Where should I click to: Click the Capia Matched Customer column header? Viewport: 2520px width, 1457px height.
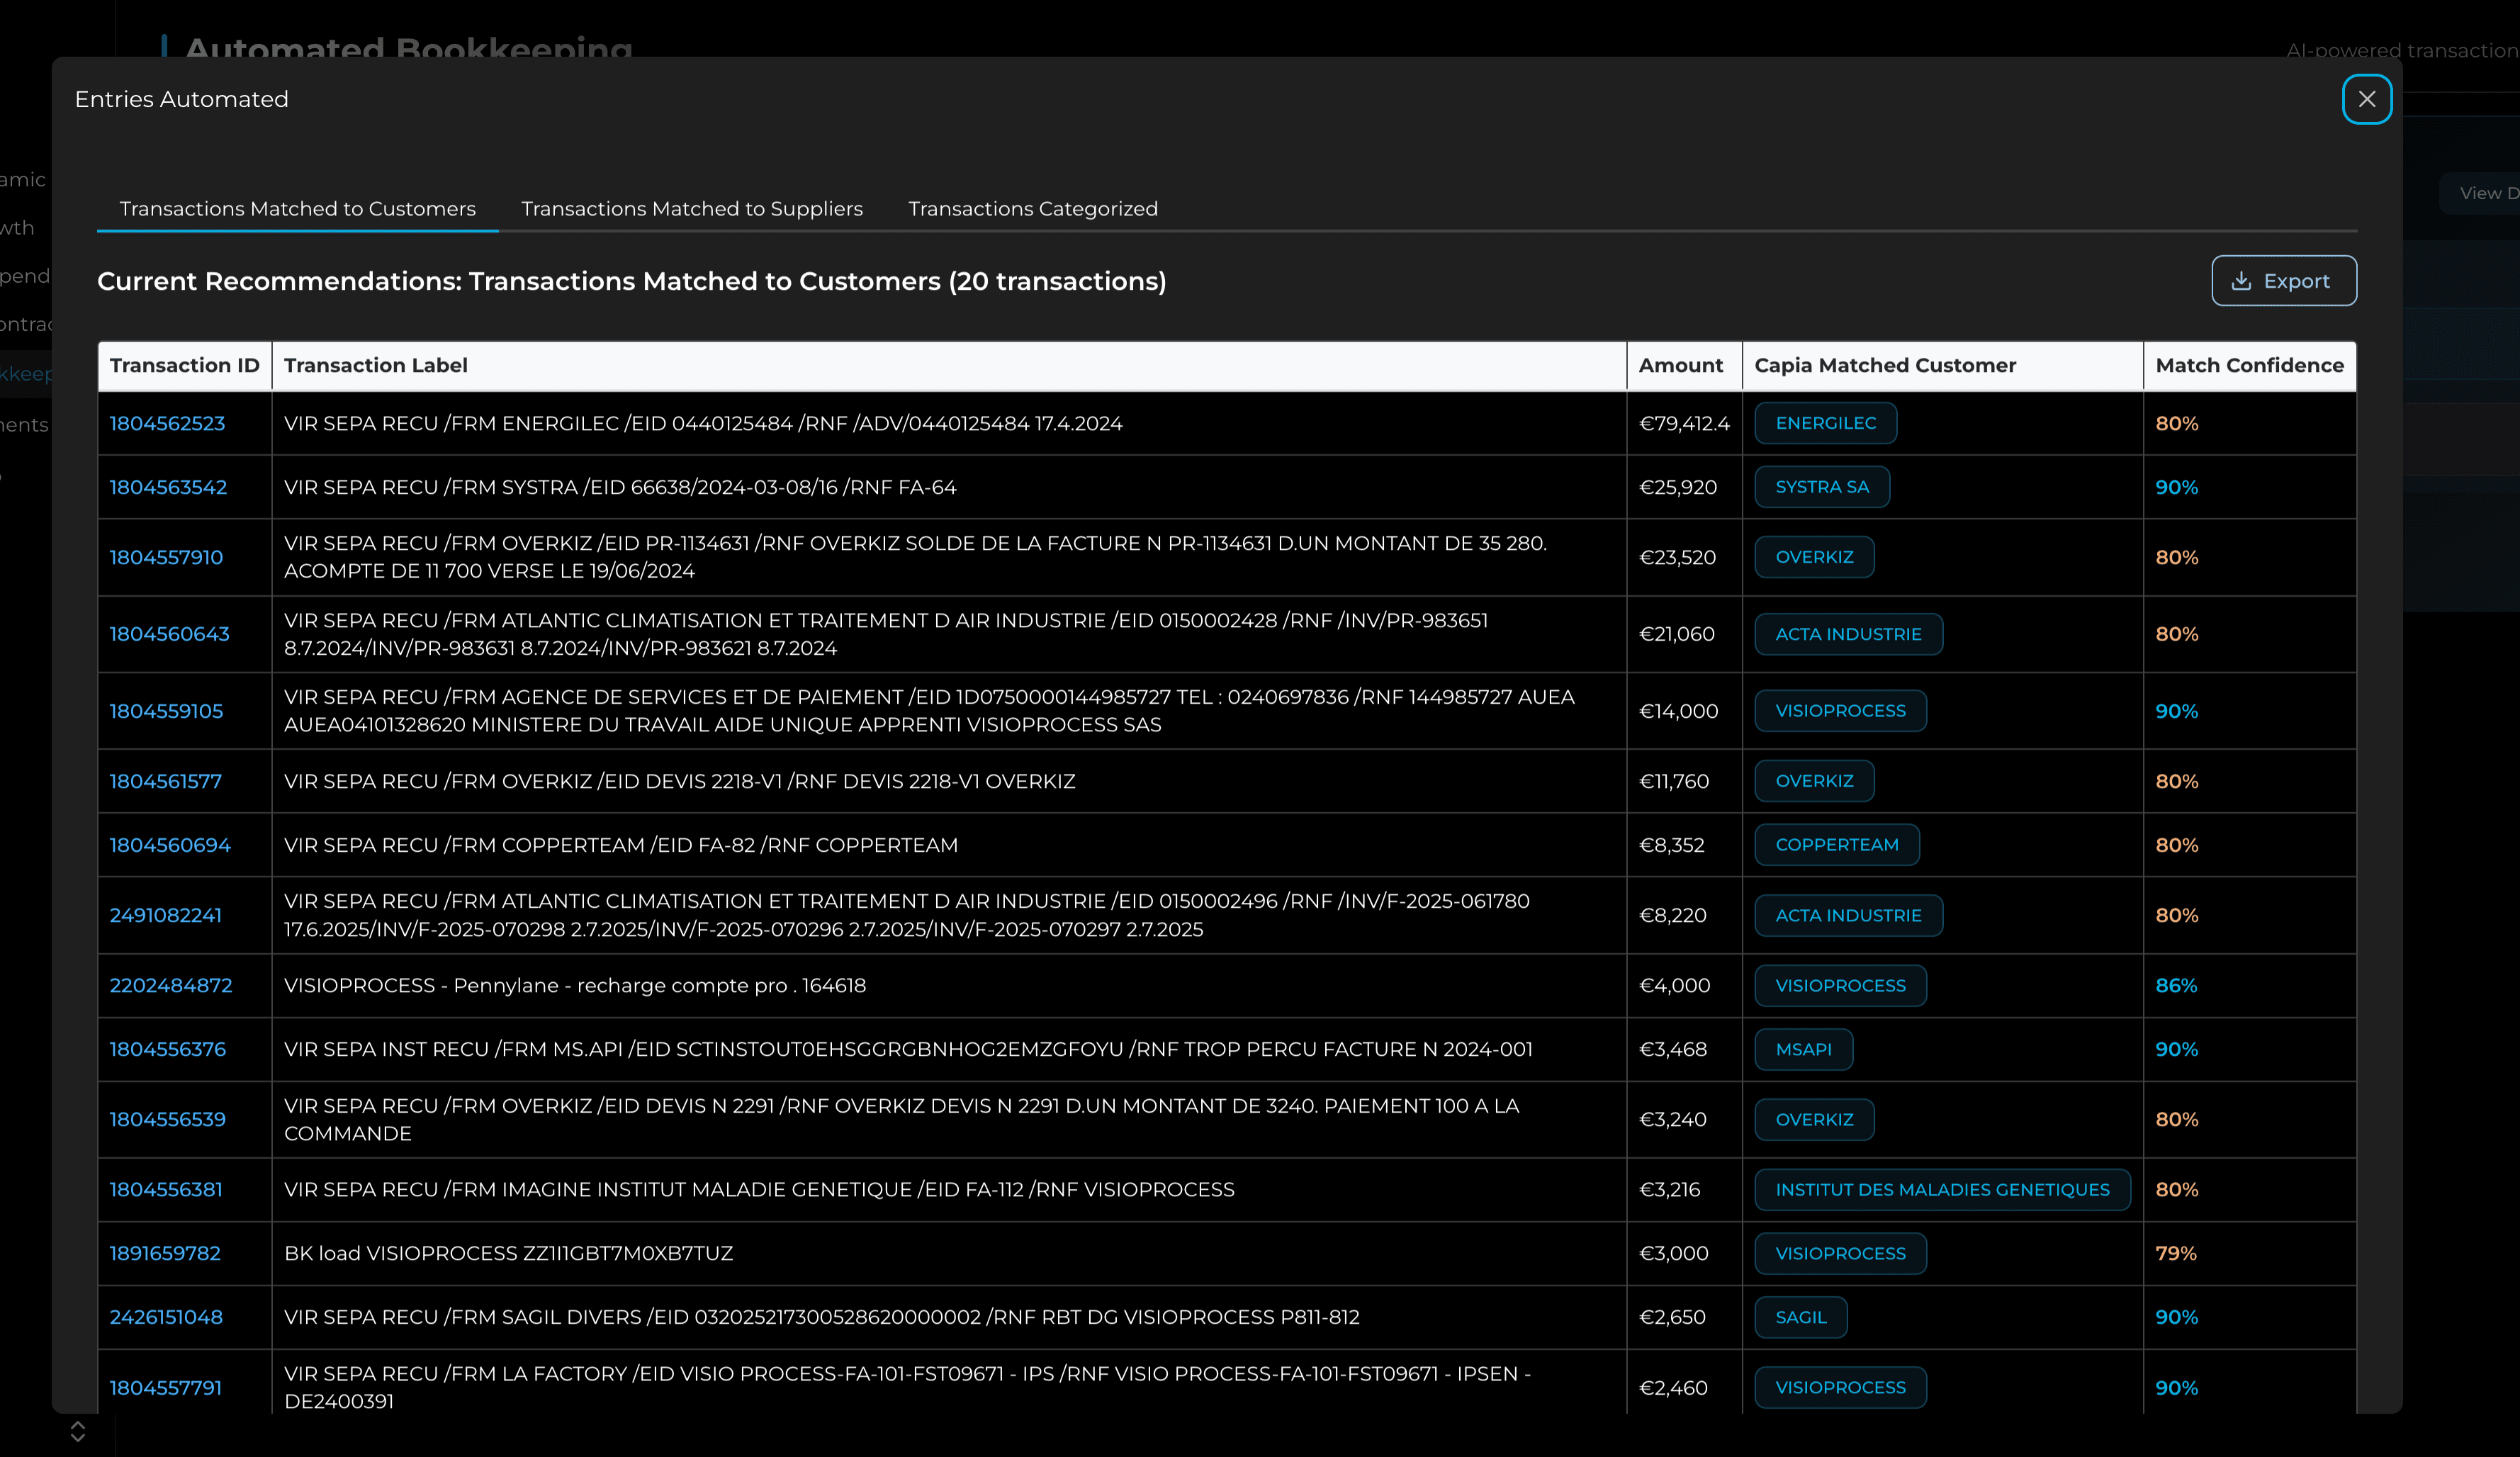pos(1942,365)
